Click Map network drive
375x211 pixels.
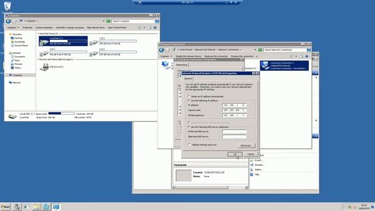coord(96,28)
